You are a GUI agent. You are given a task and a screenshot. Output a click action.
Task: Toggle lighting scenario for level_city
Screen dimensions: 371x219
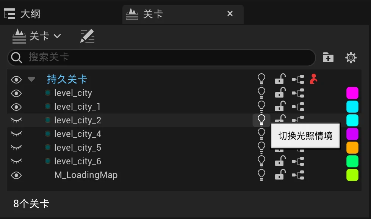[x=261, y=93]
